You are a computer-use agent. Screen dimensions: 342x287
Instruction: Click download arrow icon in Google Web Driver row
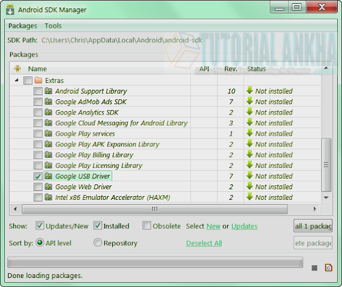click(x=250, y=186)
